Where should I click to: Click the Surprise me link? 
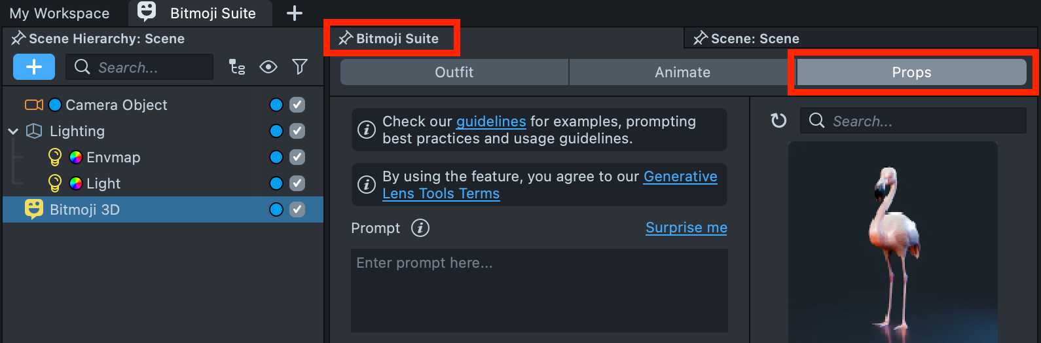(686, 228)
